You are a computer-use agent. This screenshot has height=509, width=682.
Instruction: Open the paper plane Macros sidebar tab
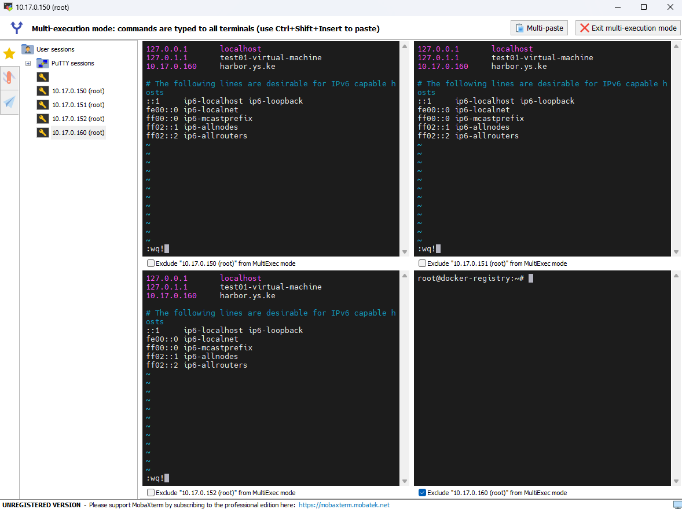(x=9, y=102)
